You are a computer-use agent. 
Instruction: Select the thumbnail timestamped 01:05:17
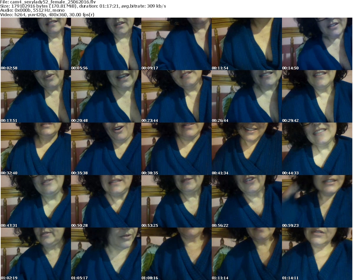click(x=106, y=254)
